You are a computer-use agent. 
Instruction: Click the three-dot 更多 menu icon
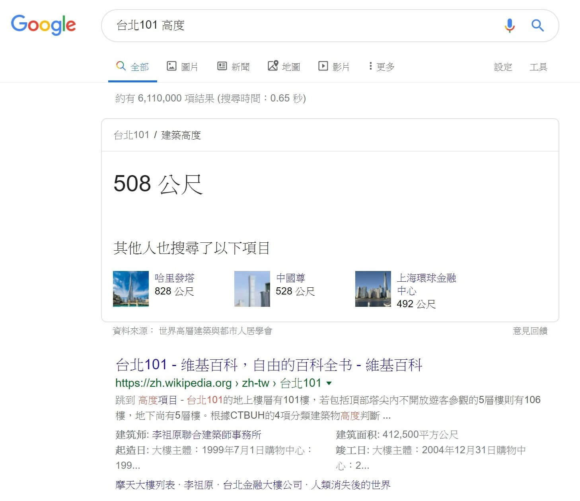click(370, 66)
